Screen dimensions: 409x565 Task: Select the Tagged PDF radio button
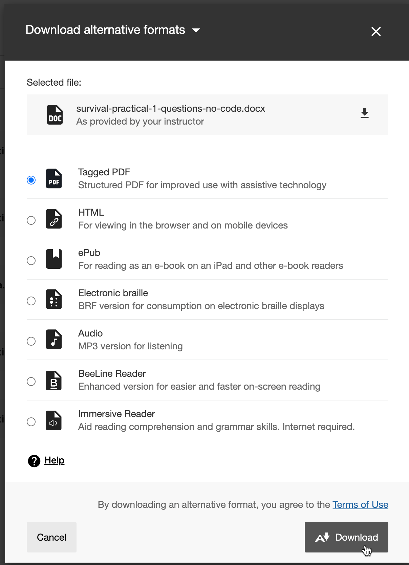[x=31, y=180]
